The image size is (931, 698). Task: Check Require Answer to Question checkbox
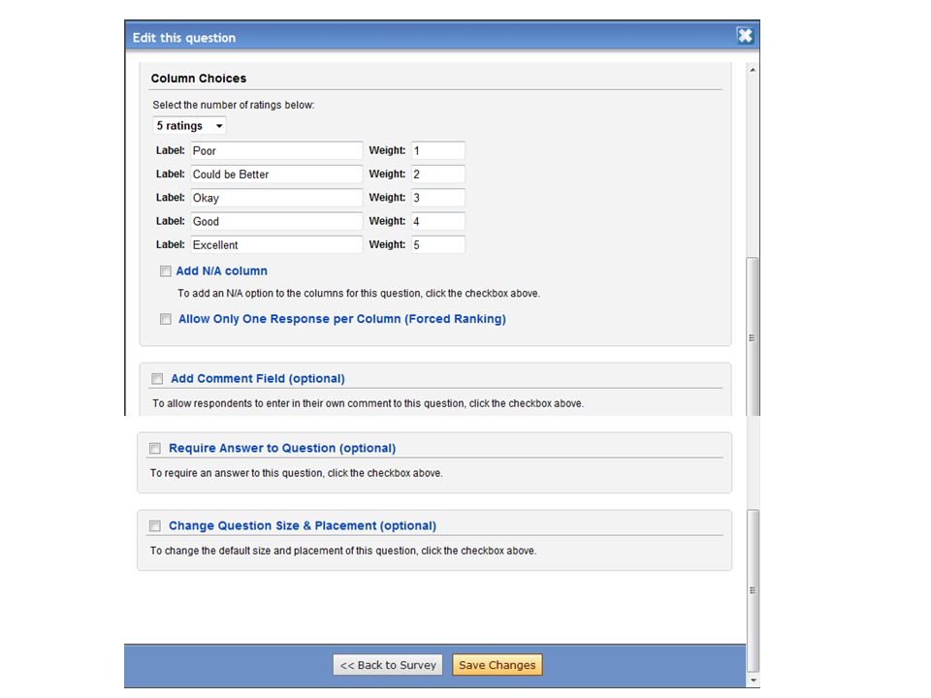tap(155, 448)
